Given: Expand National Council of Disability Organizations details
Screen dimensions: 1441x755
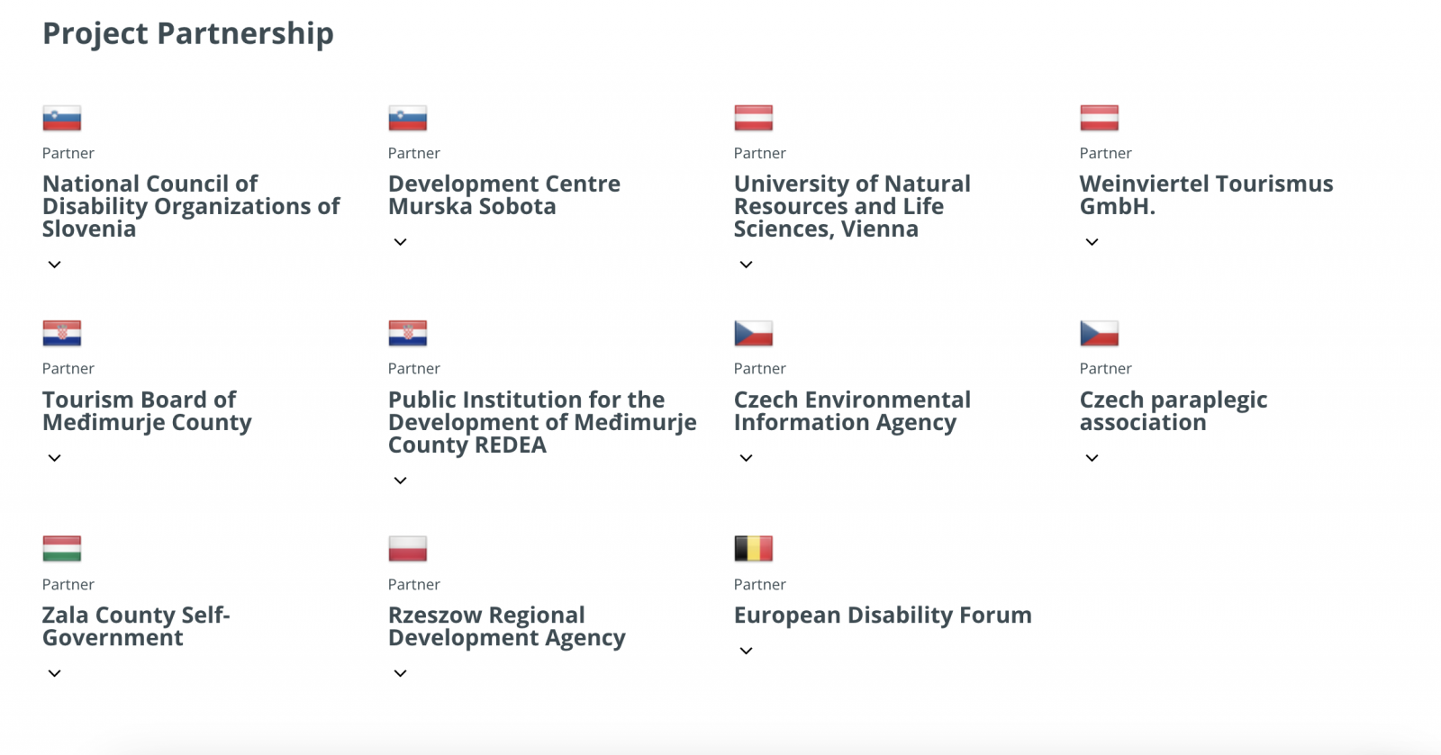Looking at the screenshot, I should (x=55, y=265).
